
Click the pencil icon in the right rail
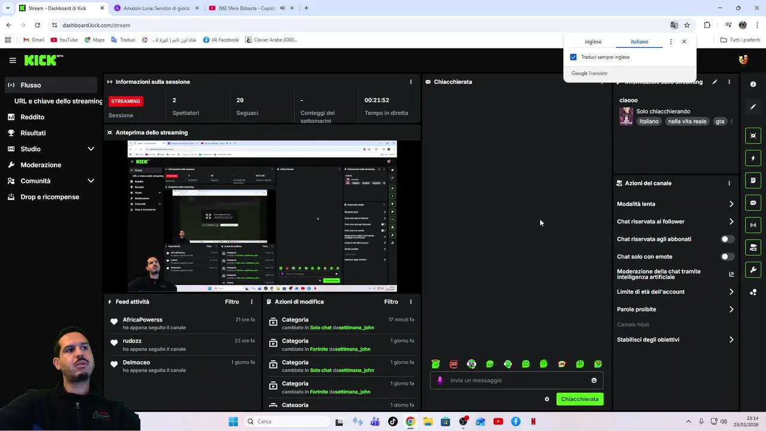click(x=753, y=107)
